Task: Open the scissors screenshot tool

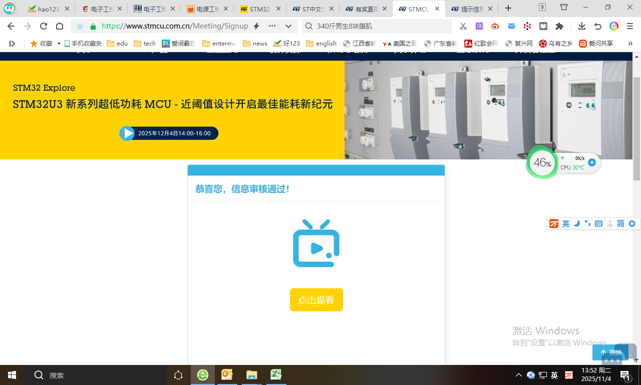Action: (x=463, y=26)
